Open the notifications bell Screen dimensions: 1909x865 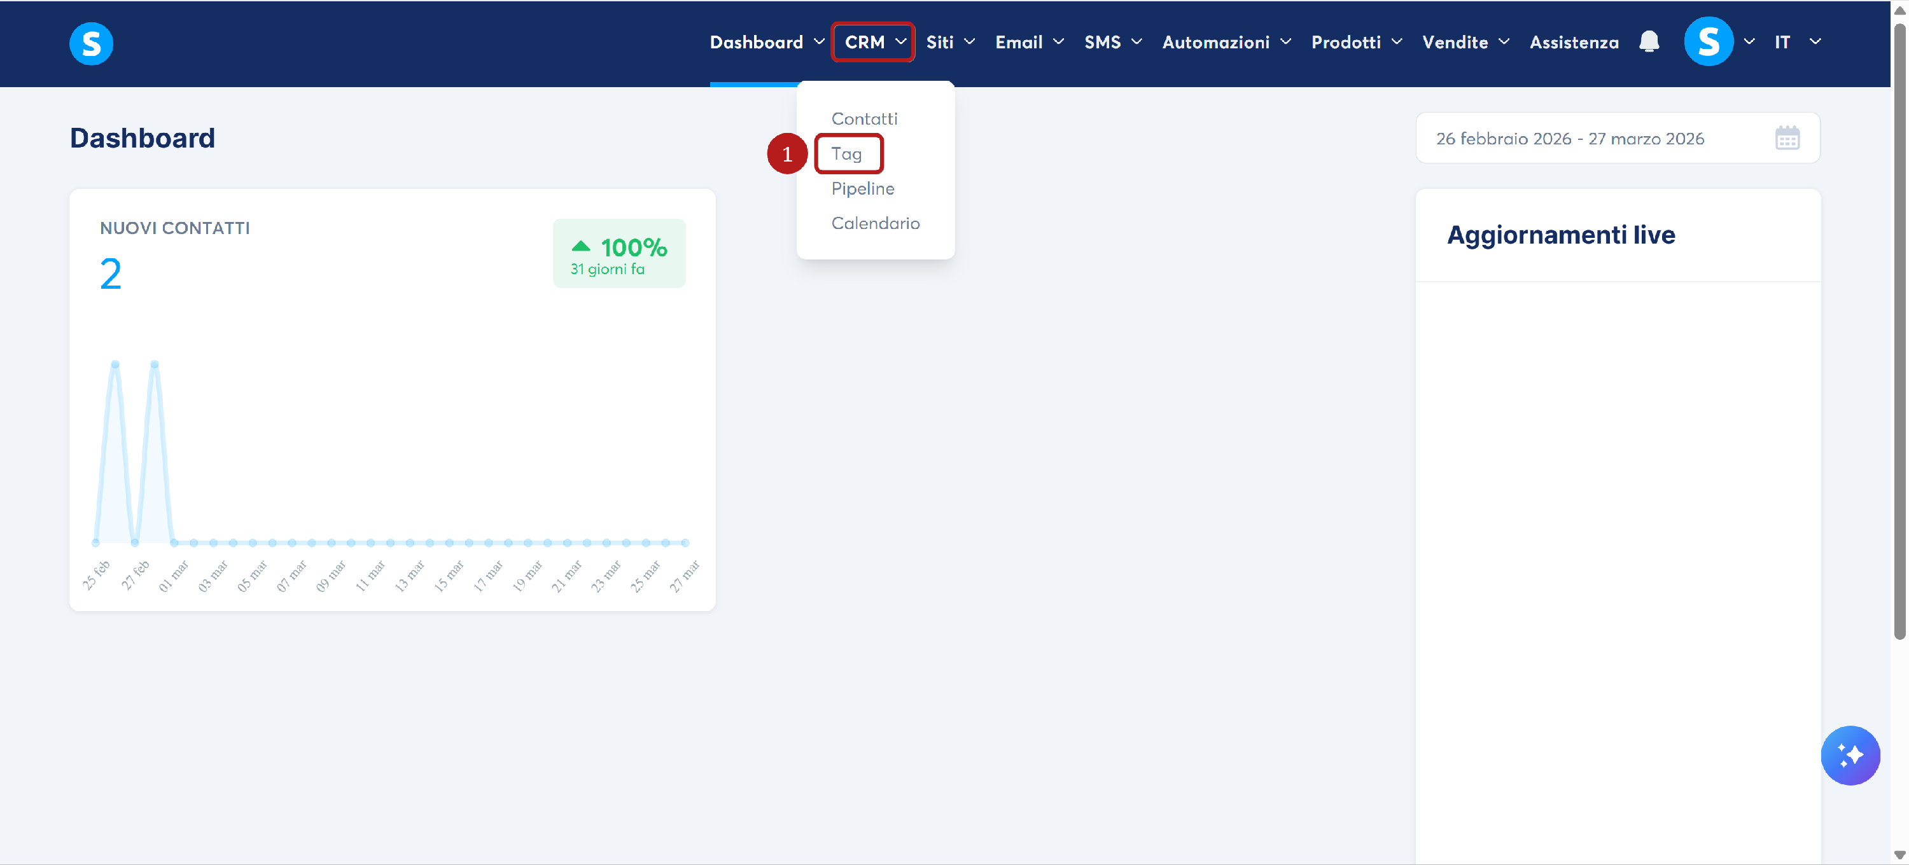[1648, 41]
